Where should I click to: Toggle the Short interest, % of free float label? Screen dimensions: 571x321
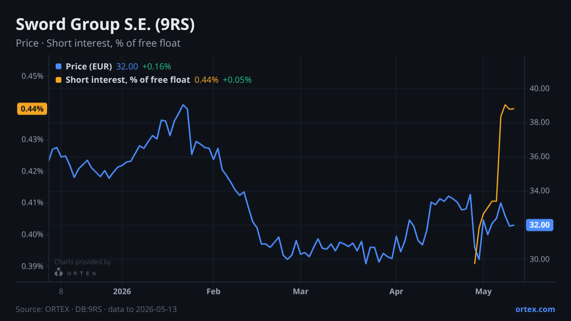click(x=128, y=80)
